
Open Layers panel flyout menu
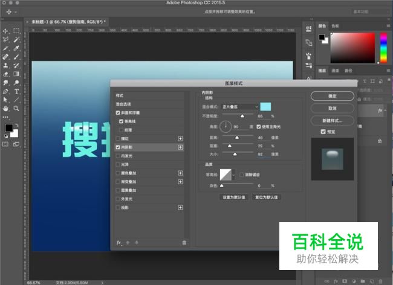coord(389,71)
